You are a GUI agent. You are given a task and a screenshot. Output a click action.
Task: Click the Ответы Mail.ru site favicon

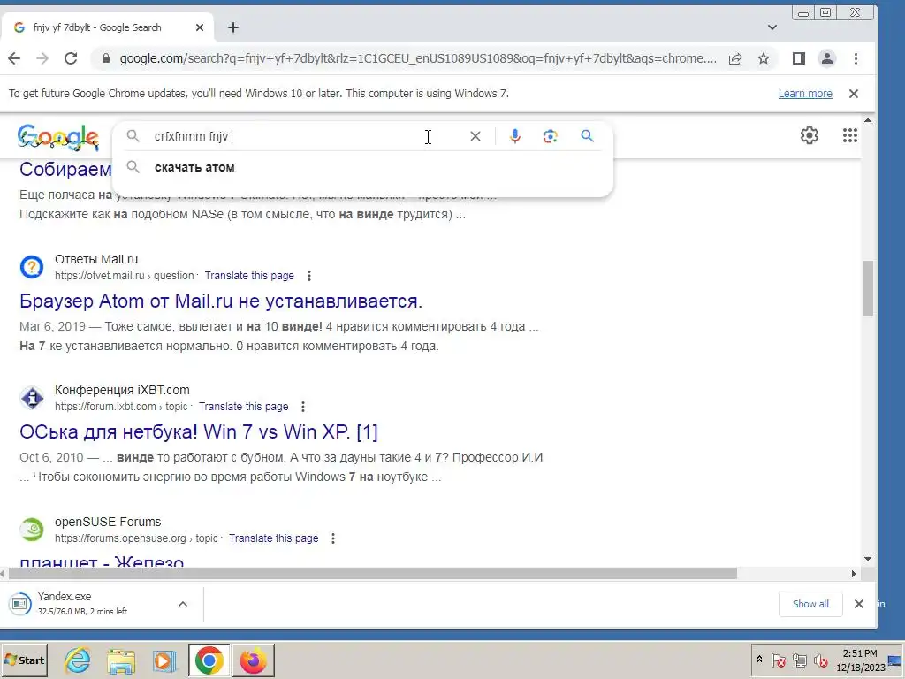32,267
